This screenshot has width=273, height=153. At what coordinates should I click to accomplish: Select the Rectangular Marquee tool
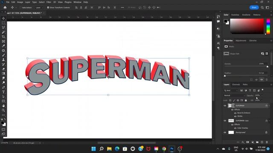[3, 23]
